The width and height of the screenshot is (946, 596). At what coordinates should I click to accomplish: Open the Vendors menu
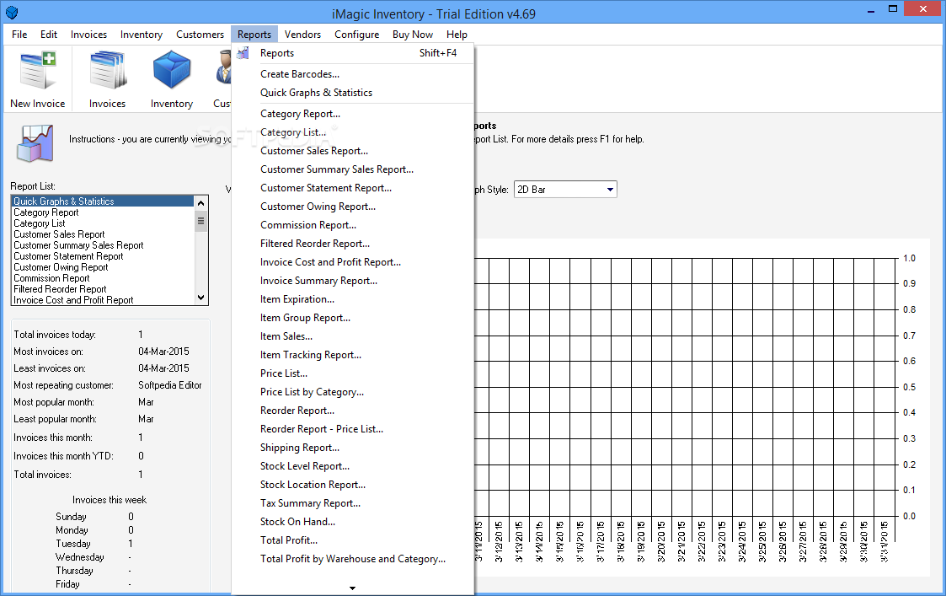(303, 35)
